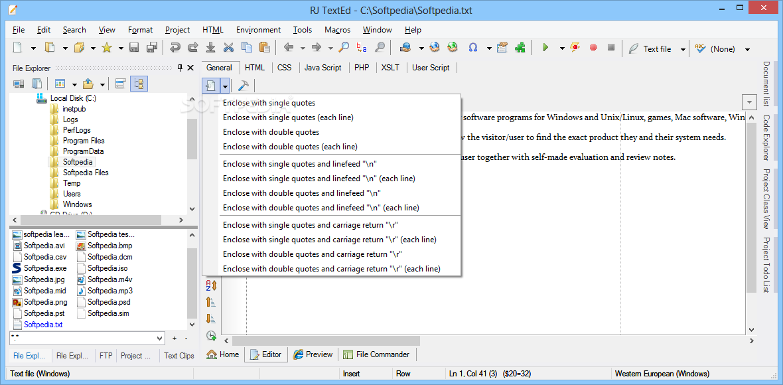
Task: Open the File Commander bottom tab
Action: click(x=377, y=354)
